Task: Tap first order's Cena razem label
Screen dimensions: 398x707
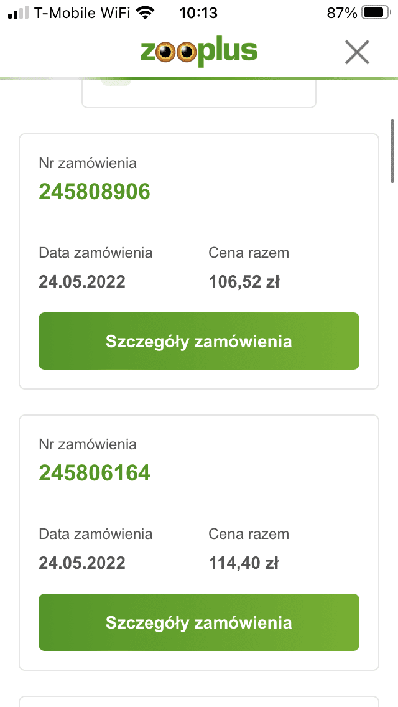Action: 249,253
